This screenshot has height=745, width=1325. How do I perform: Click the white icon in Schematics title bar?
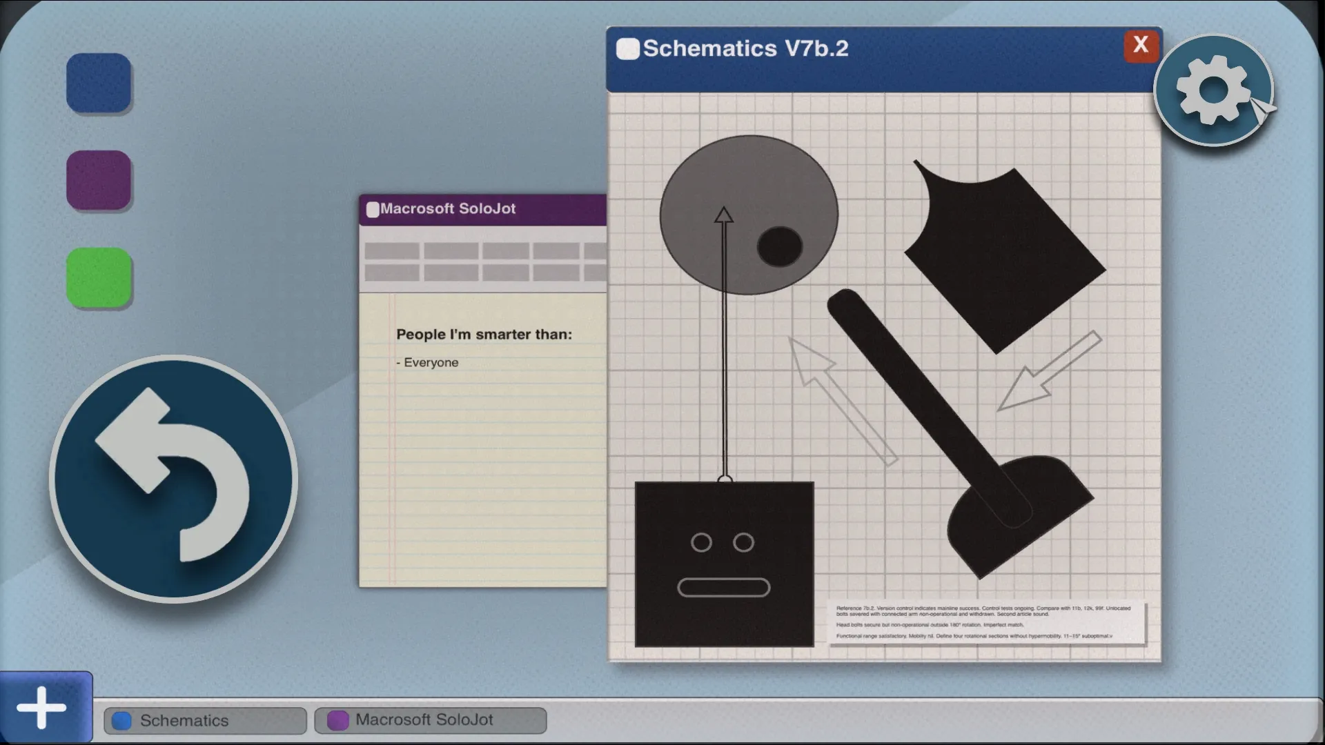(627, 49)
